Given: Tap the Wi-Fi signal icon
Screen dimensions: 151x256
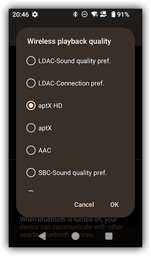Looking at the screenshot, I should (x=94, y=14).
